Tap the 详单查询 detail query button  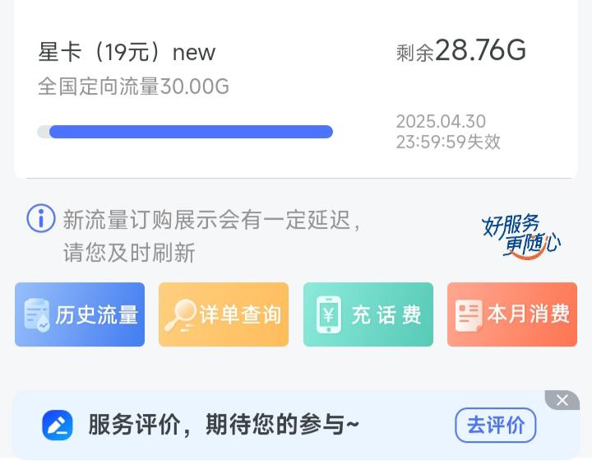224,314
